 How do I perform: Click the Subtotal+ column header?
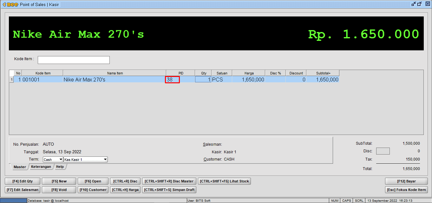(323, 73)
